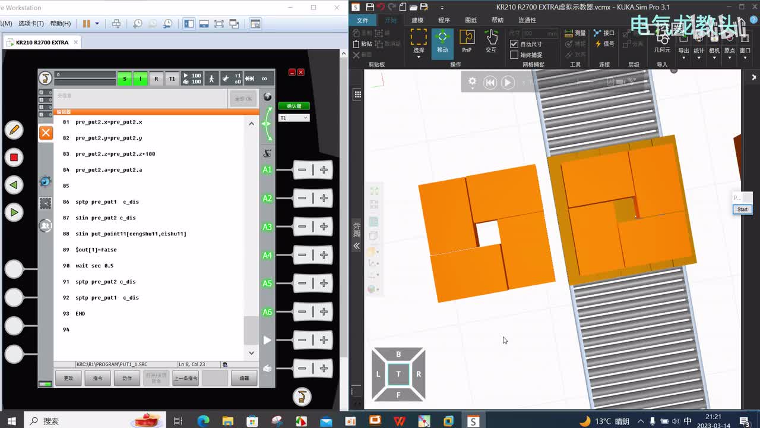The width and height of the screenshot is (760, 428).
Task: Jog axis A1 in the plus direction
Action: pyautogui.click(x=324, y=170)
